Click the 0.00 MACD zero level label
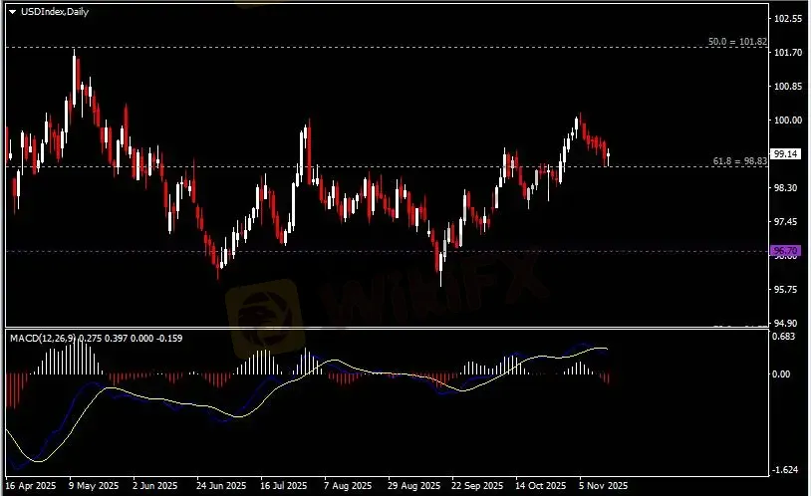 [x=783, y=374]
